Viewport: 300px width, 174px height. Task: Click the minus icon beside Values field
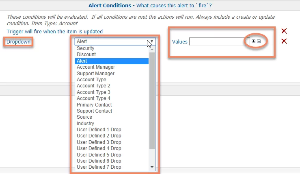coord(259,41)
